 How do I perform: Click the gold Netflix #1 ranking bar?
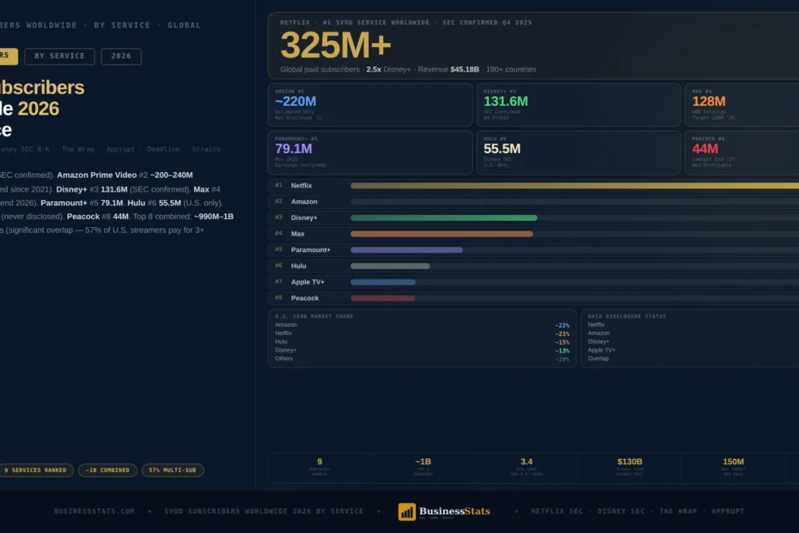[575, 186]
